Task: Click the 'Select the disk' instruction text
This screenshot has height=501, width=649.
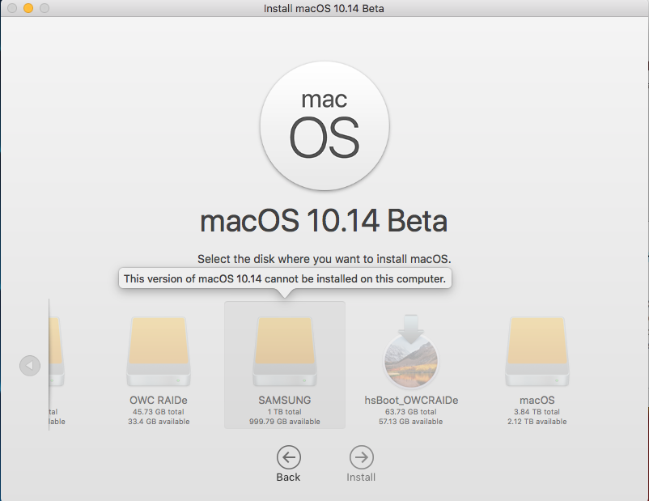Action: coord(324,259)
